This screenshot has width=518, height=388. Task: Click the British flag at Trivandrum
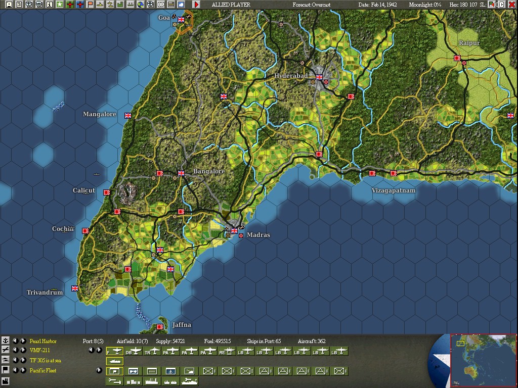tap(75, 288)
